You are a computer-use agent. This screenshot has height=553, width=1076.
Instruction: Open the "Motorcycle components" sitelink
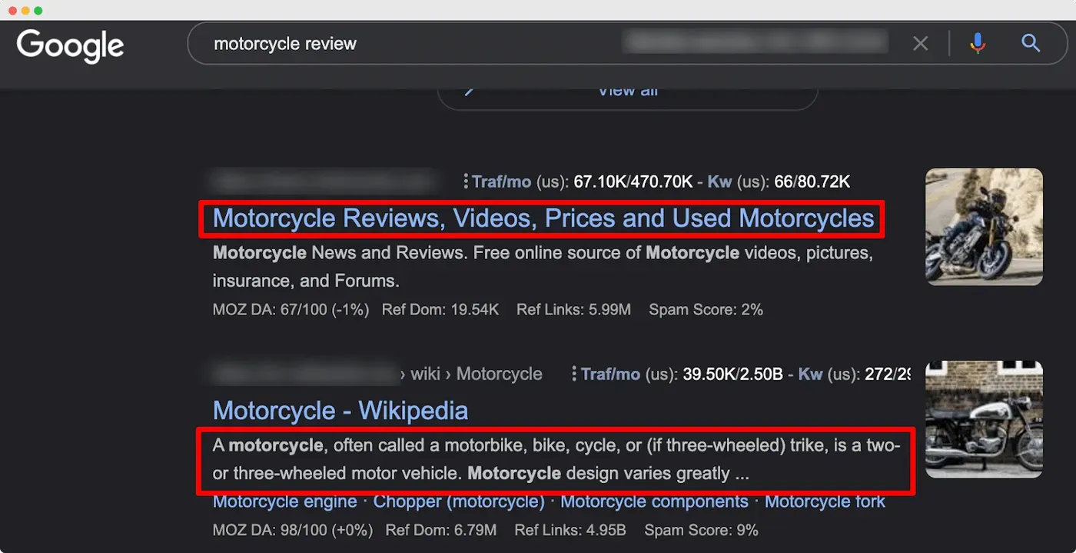[x=654, y=501]
